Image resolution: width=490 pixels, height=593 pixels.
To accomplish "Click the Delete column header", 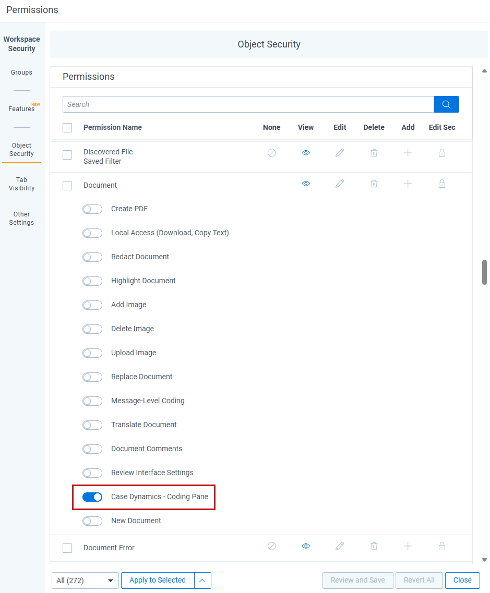I will [374, 127].
